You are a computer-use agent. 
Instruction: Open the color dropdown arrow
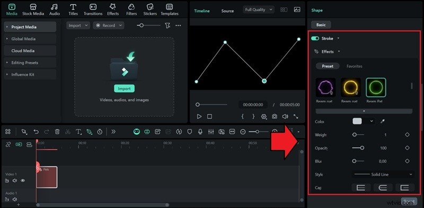coord(372,121)
